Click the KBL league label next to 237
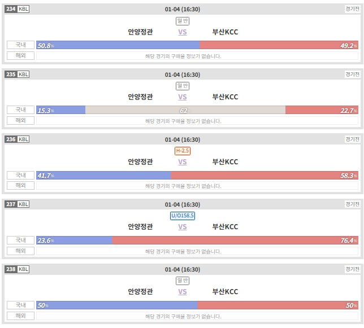The height and width of the screenshot is (328, 364). click(23, 204)
